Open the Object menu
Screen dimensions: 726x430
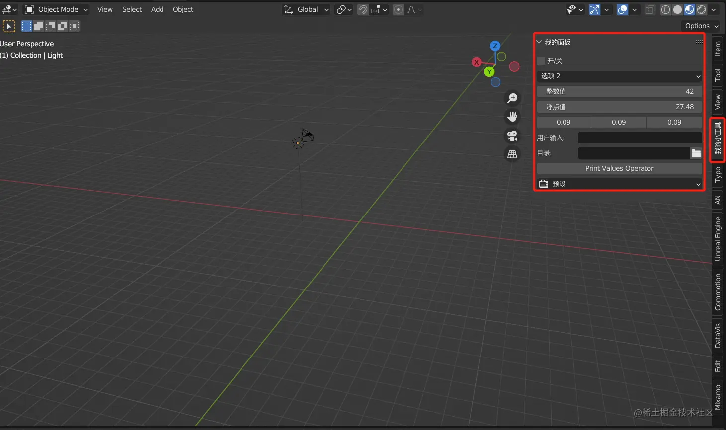(183, 9)
